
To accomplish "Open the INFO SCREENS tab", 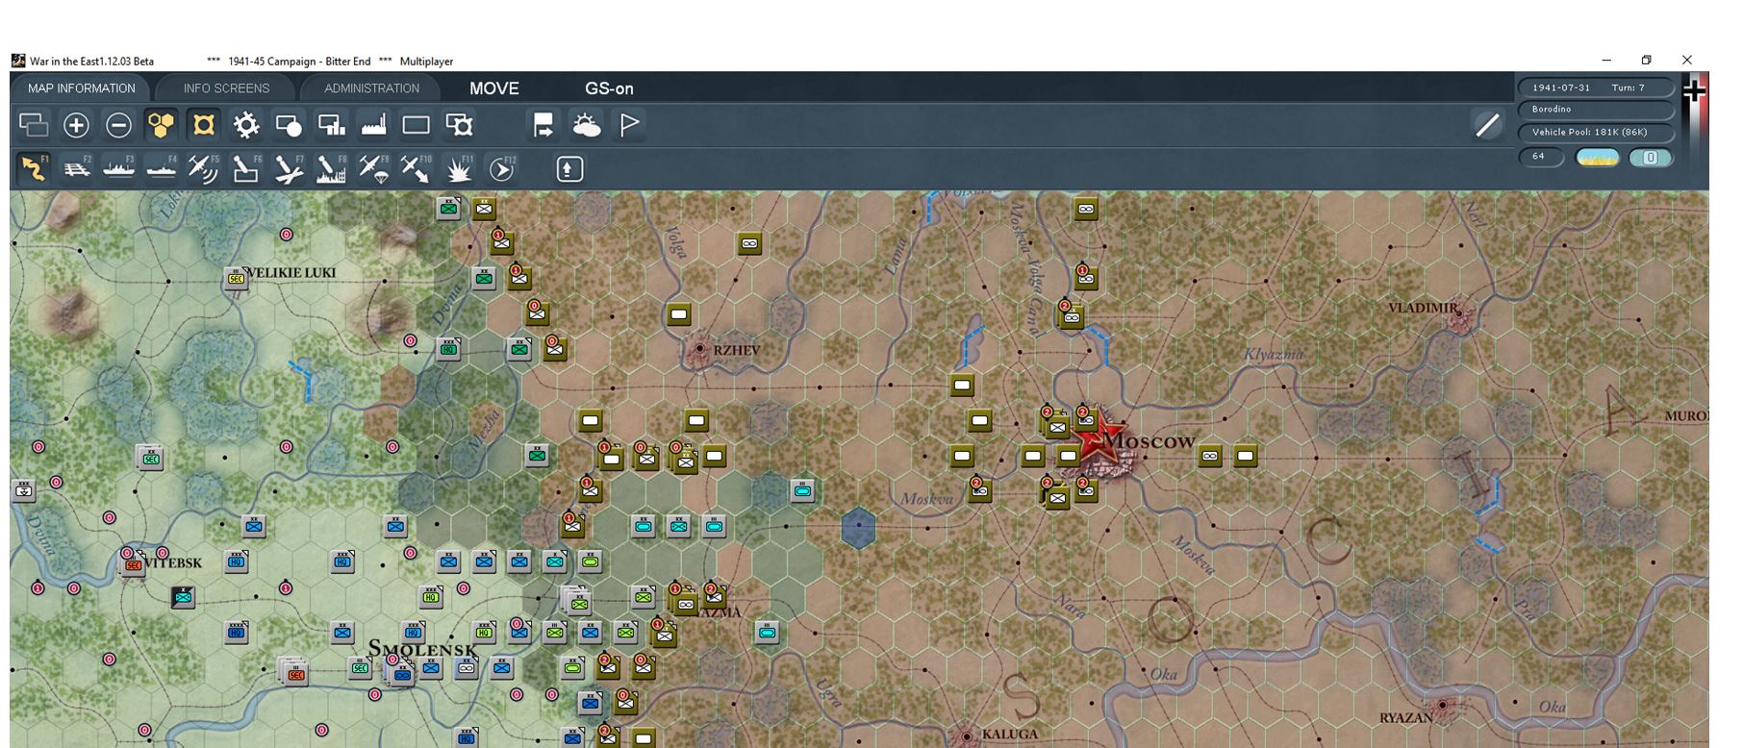I will (226, 88).
